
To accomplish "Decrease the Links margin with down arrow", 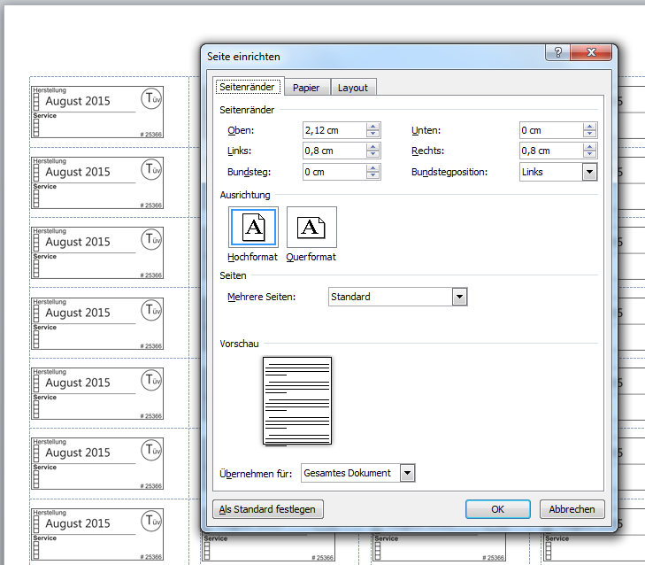I will (x=372, y=155).
